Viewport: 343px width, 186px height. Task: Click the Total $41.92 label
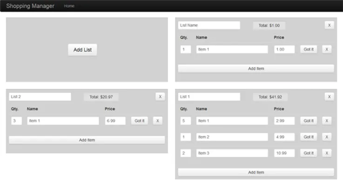coord(270,97)
